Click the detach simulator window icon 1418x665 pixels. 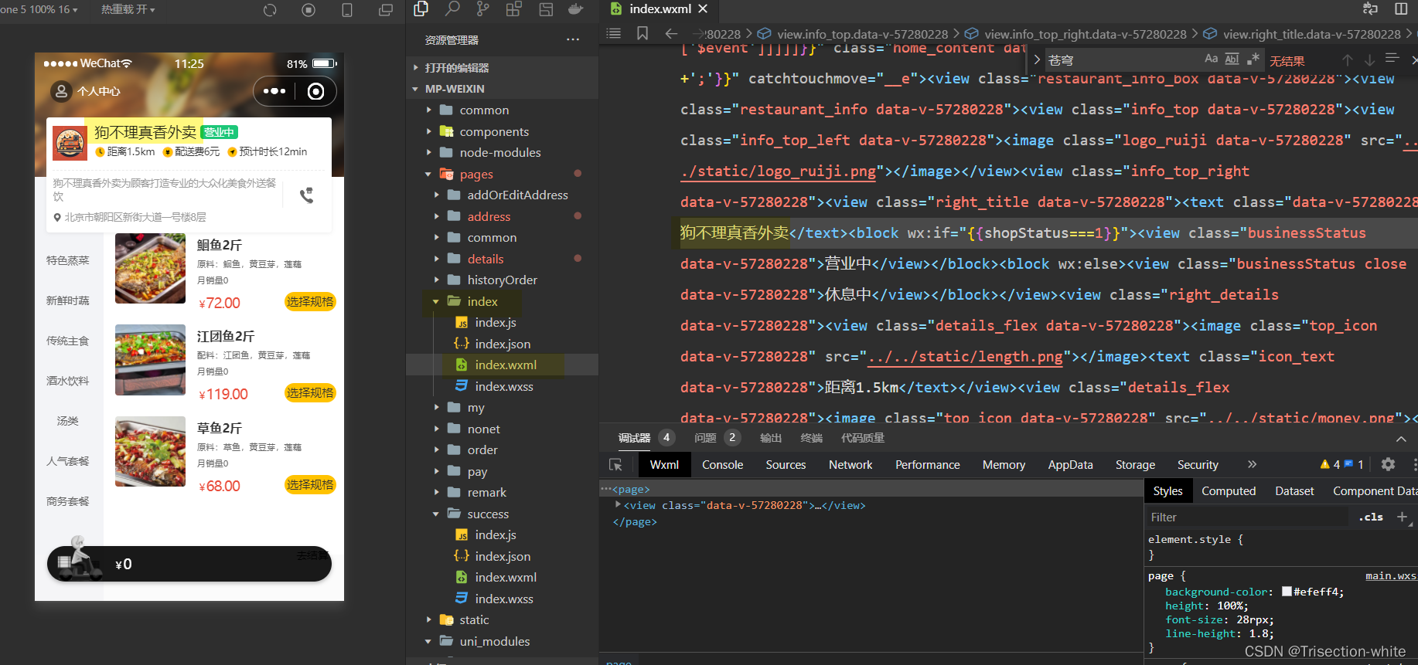tap(386, 10)
